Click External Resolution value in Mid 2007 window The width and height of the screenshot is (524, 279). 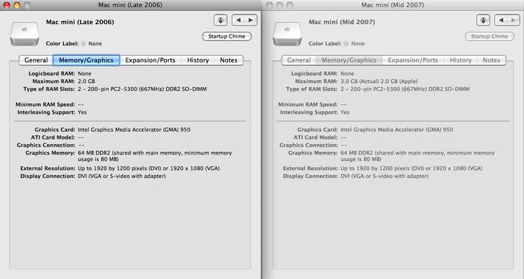[x=411, y=168]
